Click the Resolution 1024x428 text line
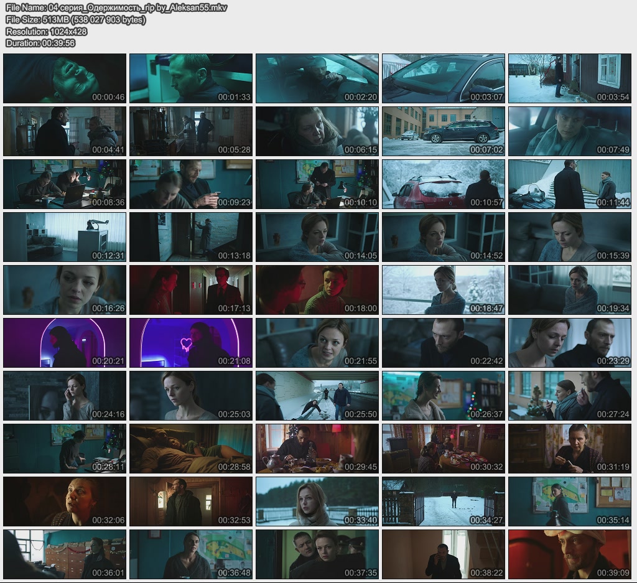 tap(46, 31)
